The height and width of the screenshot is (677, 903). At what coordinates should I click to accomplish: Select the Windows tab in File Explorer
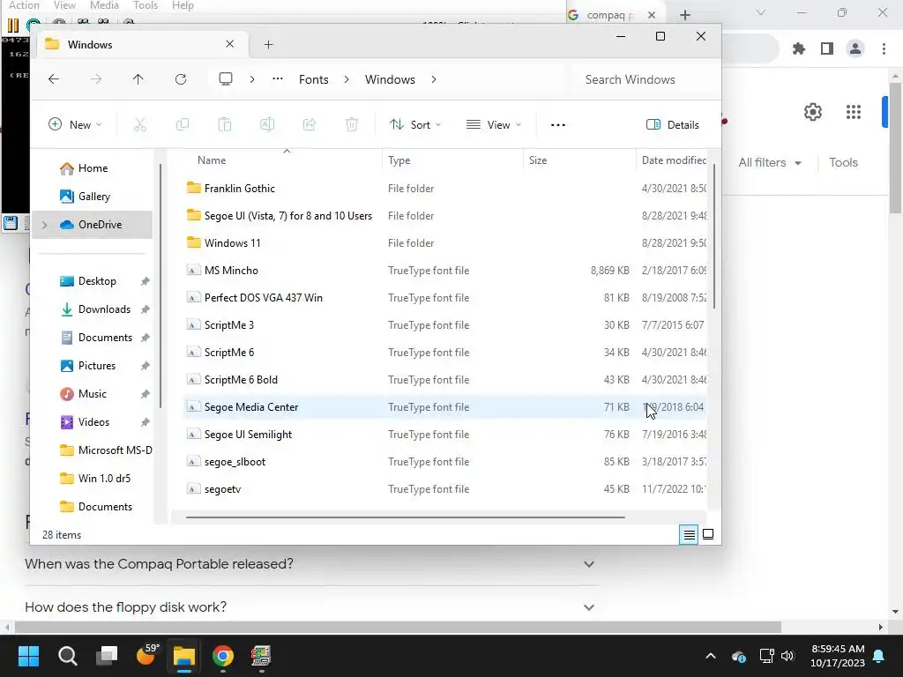pyautogui.click(x=143, y=44)
